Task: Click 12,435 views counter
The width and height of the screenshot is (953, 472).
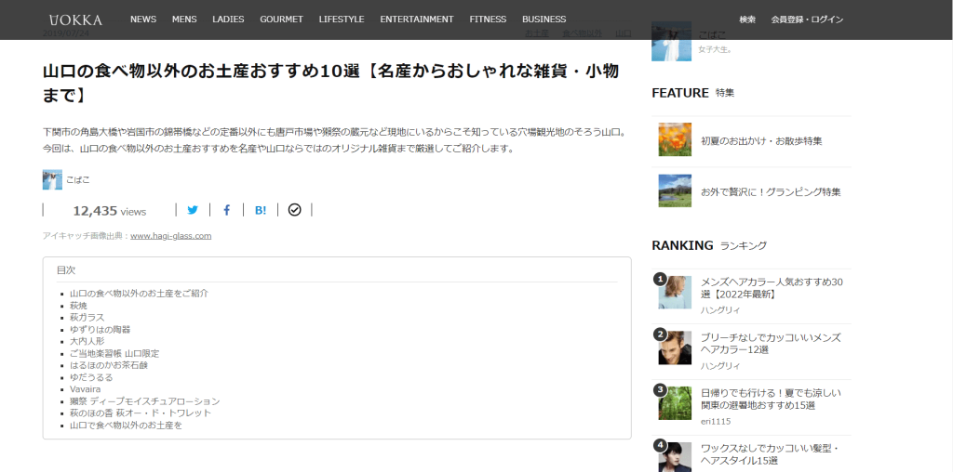Action: click(110, 211)
